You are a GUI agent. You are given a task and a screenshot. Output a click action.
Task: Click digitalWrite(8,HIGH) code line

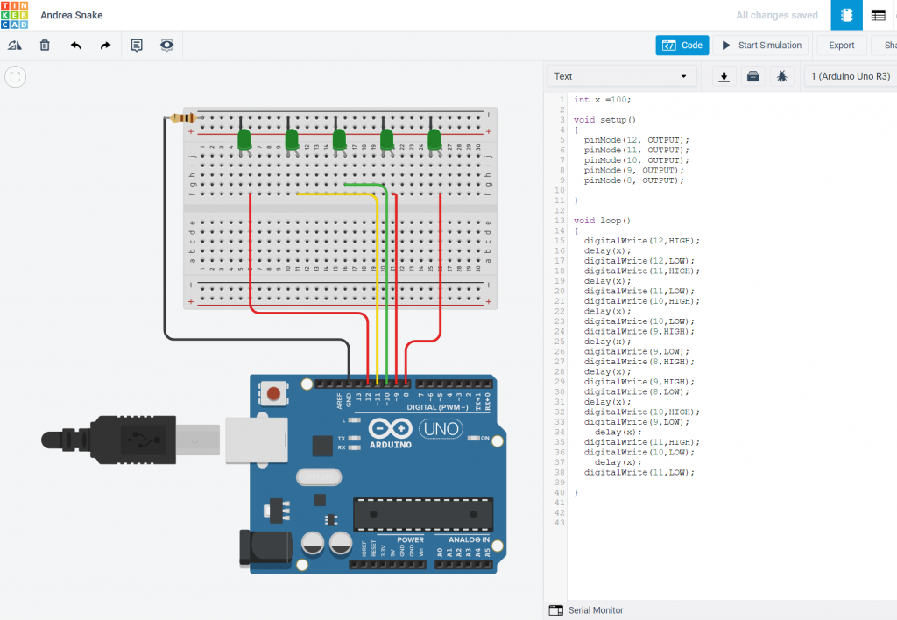point(639,362)
